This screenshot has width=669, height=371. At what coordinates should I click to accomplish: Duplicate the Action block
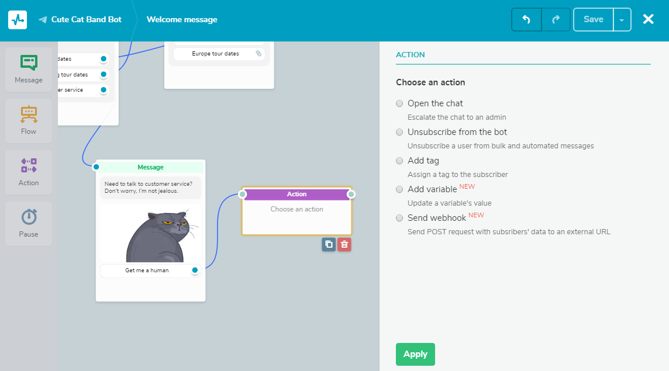pos(329,244)
